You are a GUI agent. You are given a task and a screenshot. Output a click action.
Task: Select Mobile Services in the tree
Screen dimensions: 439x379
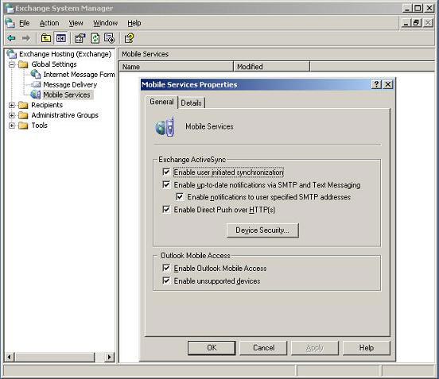pyautogui.click(x=67, y=95)
